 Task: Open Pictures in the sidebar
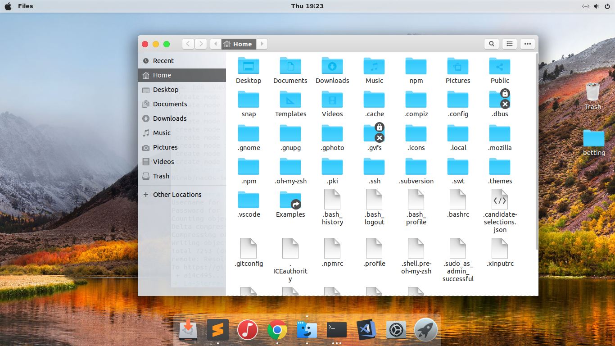click(x=182, y=147)
